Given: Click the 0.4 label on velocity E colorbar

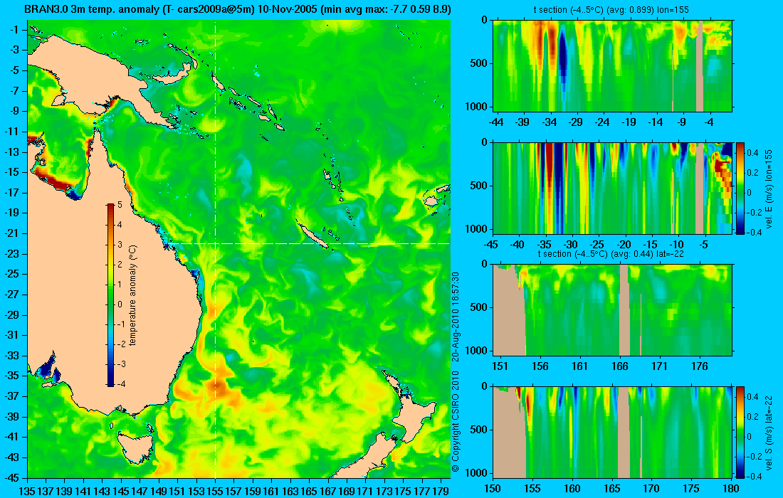Looking at the screenshot, I should (752, 153).
